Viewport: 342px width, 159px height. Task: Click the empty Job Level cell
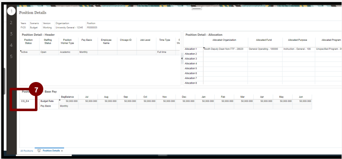[x=146, y=52]
